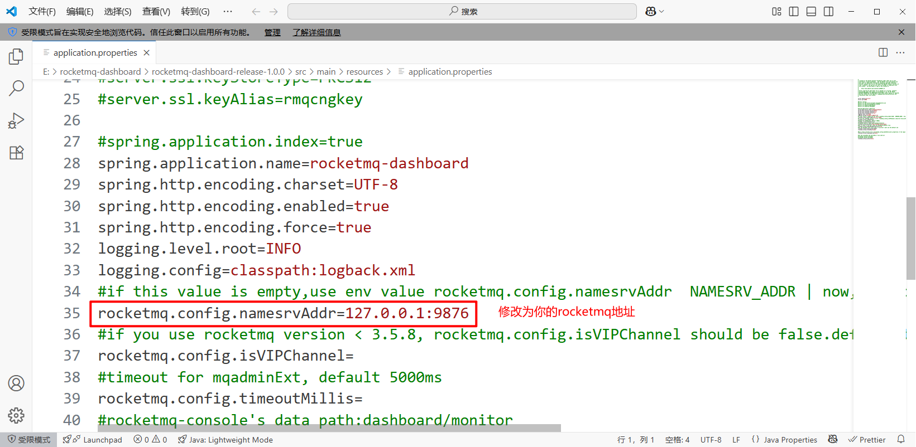Image resolution: width=916 pixels, height=447 pixels.
Task: Click line 39 rocketmq.config.timeoutMillis= text
Action: tap(231, 399)
